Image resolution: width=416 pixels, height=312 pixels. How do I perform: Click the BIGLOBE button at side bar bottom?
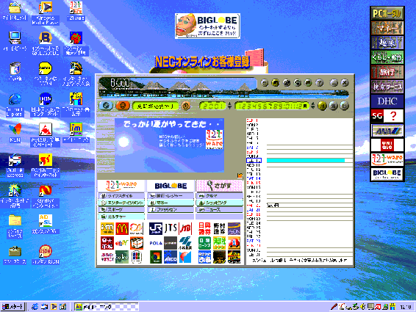[x=387, y=174]
